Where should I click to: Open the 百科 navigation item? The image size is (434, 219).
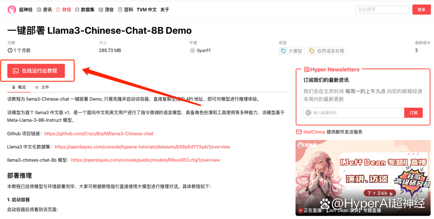point(126,10)
